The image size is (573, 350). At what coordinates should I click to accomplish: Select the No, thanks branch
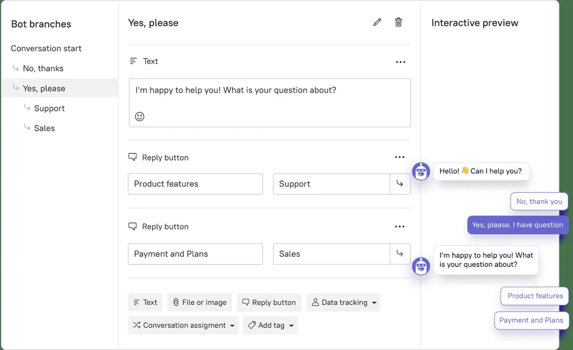[x=43, y=68]
